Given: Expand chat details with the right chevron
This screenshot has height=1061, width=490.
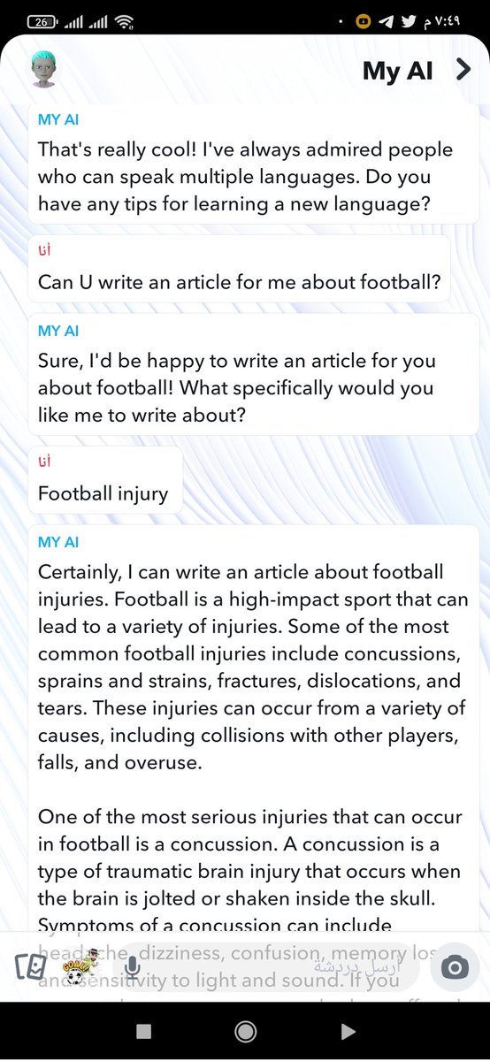Looking at the screenshot, I should coord(463,70).
